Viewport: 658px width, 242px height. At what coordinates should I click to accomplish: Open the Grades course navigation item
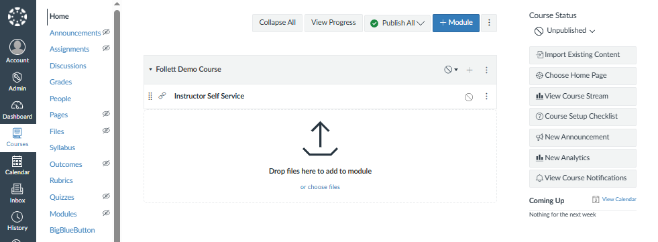[61, 82]
